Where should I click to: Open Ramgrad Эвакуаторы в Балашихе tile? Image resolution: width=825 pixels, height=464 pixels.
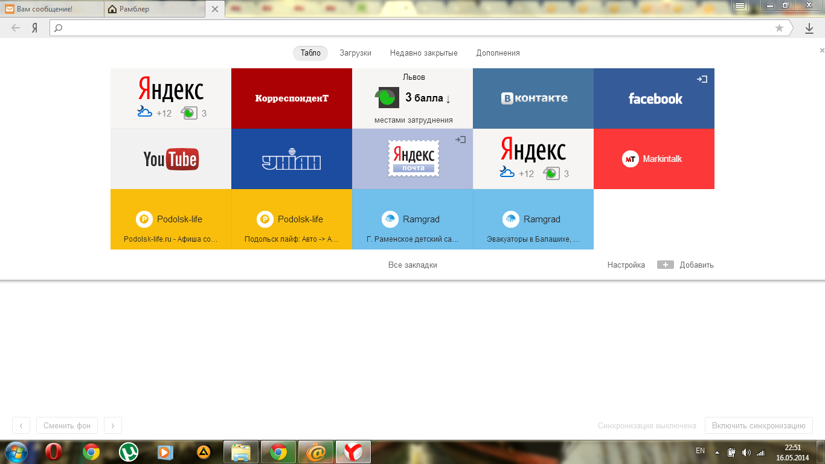click(x=533, y=219)
